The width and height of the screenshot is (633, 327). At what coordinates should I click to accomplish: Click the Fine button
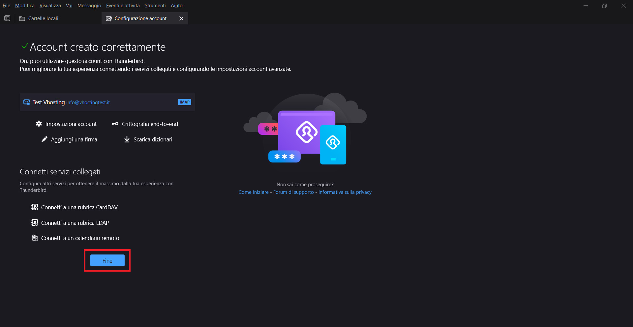pyautogui.click(x=107, y=260)
